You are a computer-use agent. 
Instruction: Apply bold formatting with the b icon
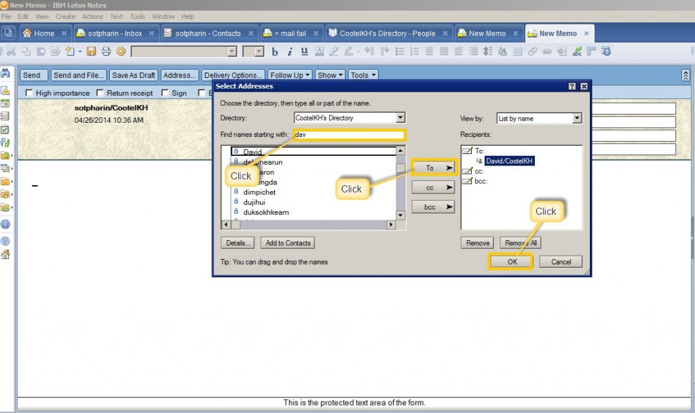pyautogui.click(x=275, y=52)
